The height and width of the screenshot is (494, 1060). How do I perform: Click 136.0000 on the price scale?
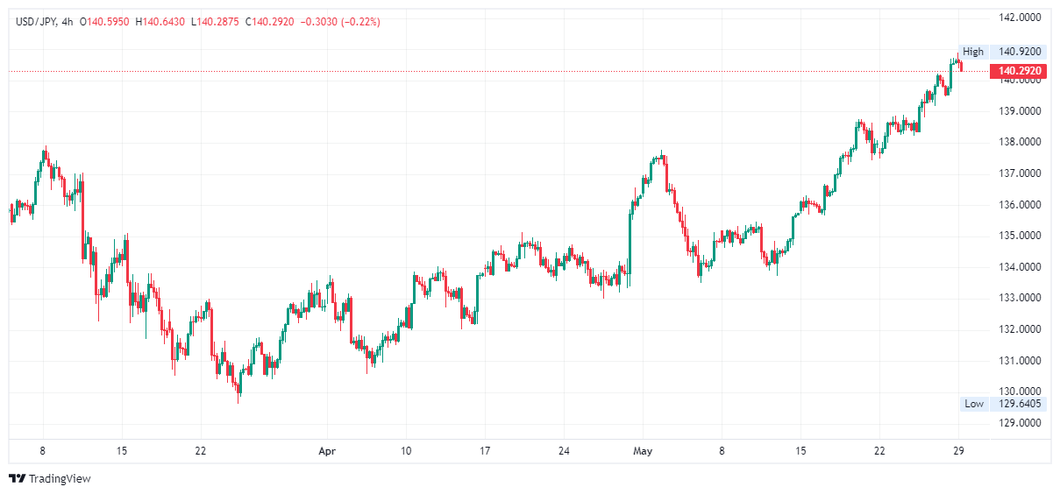(x=1021, y=205)
